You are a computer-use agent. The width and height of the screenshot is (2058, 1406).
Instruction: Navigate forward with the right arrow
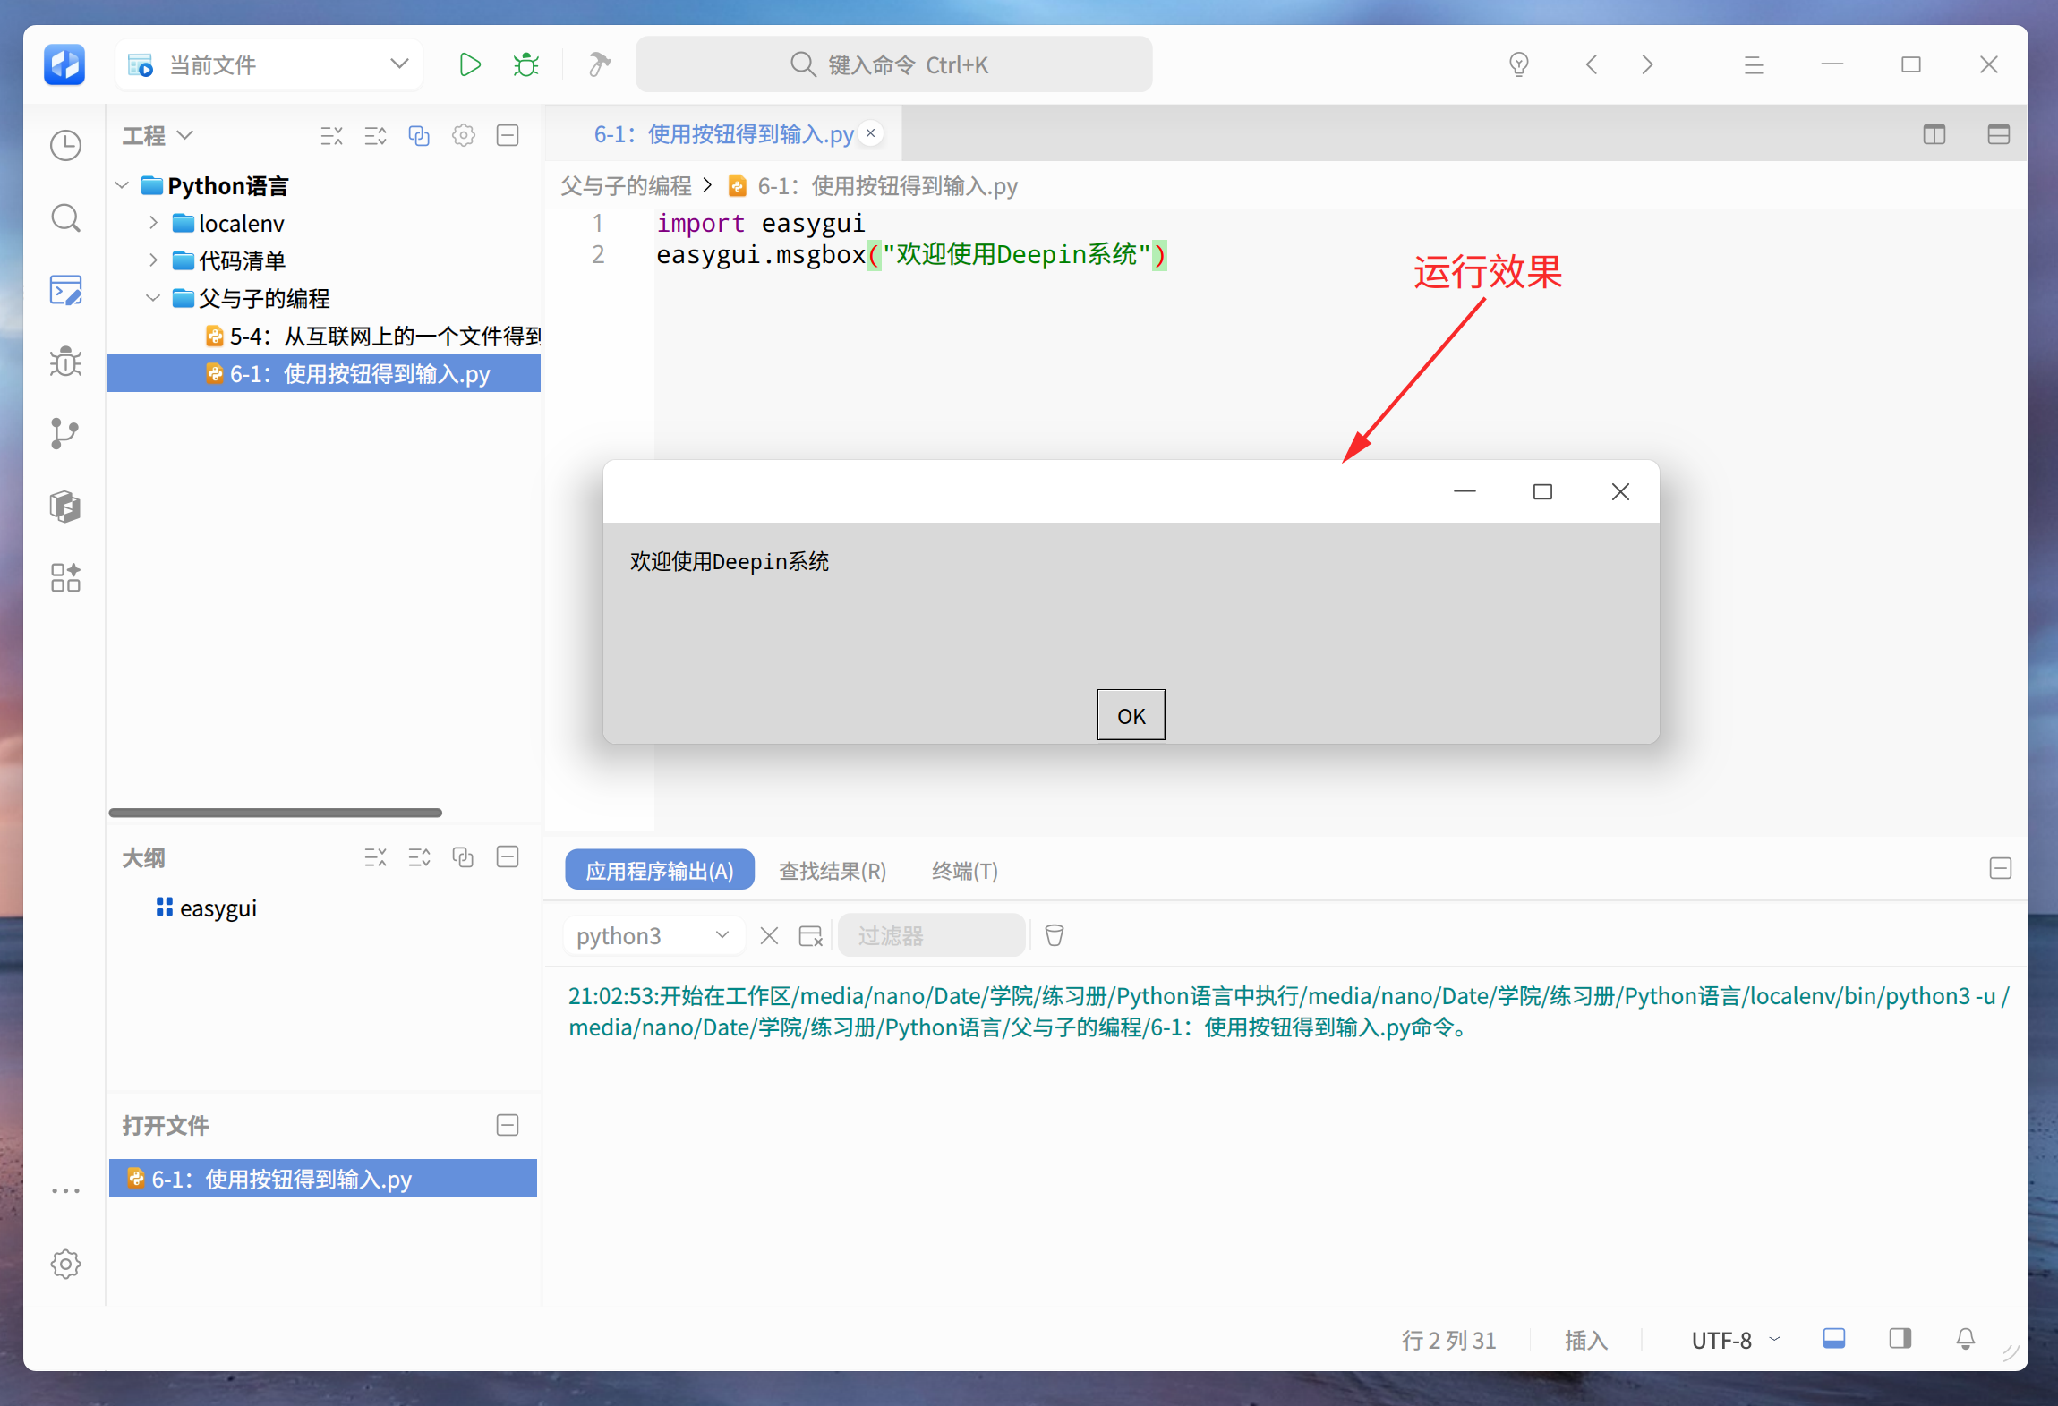tap(1647, 64)
